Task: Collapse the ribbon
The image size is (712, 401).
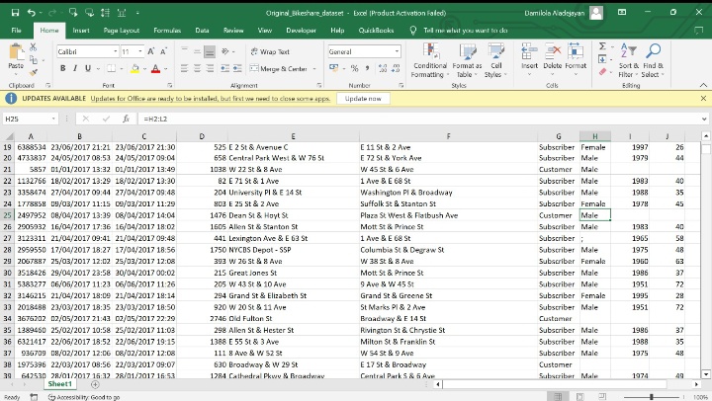Action: pyautogui.click(x=703, y=85)
